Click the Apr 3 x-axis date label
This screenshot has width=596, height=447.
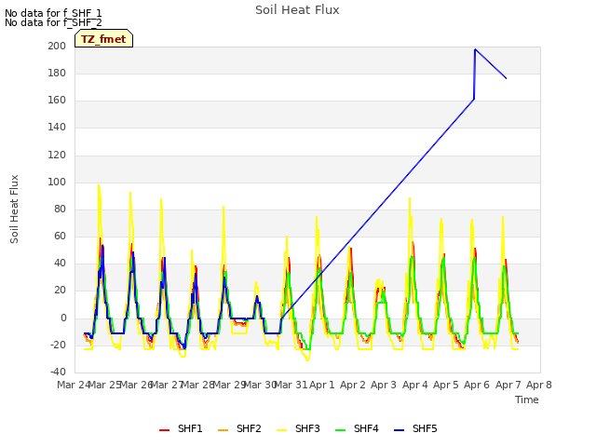click(x=384, y=385)
